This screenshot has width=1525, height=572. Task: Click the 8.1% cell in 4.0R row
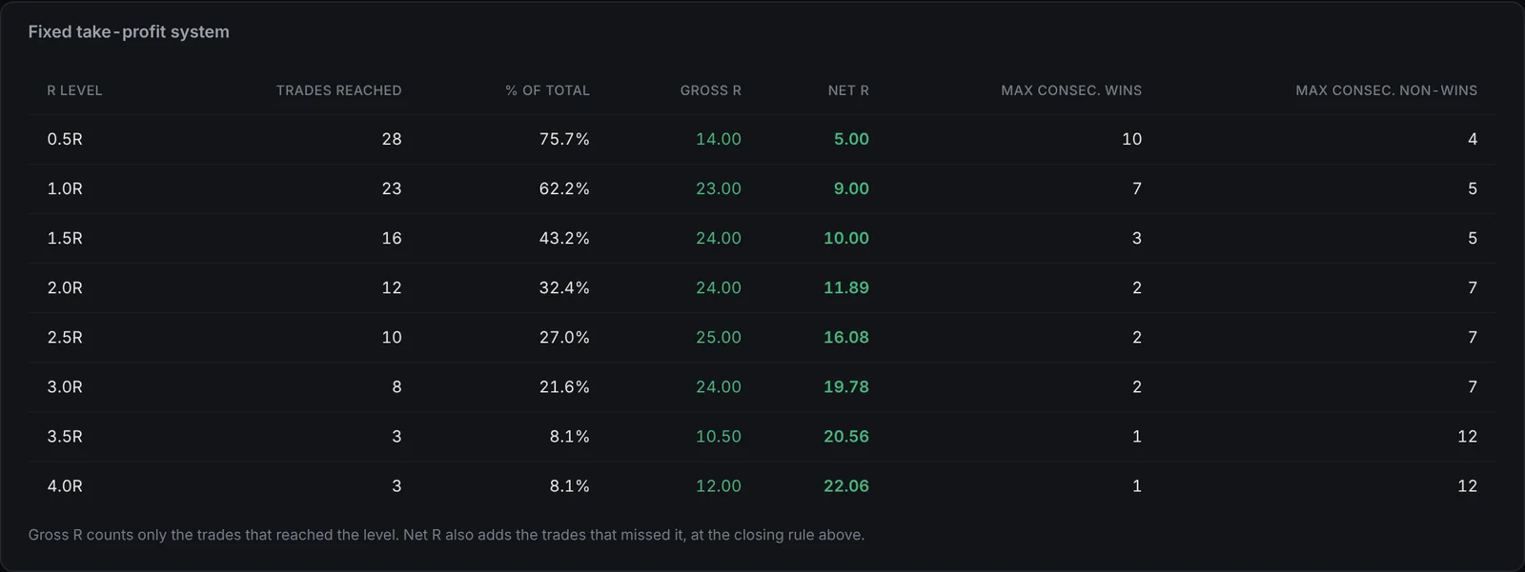[569, 485]
